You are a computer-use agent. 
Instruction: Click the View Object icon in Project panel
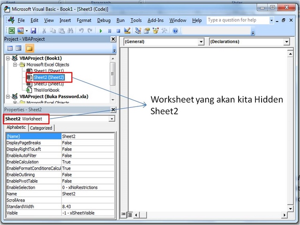tap(19, 48)
